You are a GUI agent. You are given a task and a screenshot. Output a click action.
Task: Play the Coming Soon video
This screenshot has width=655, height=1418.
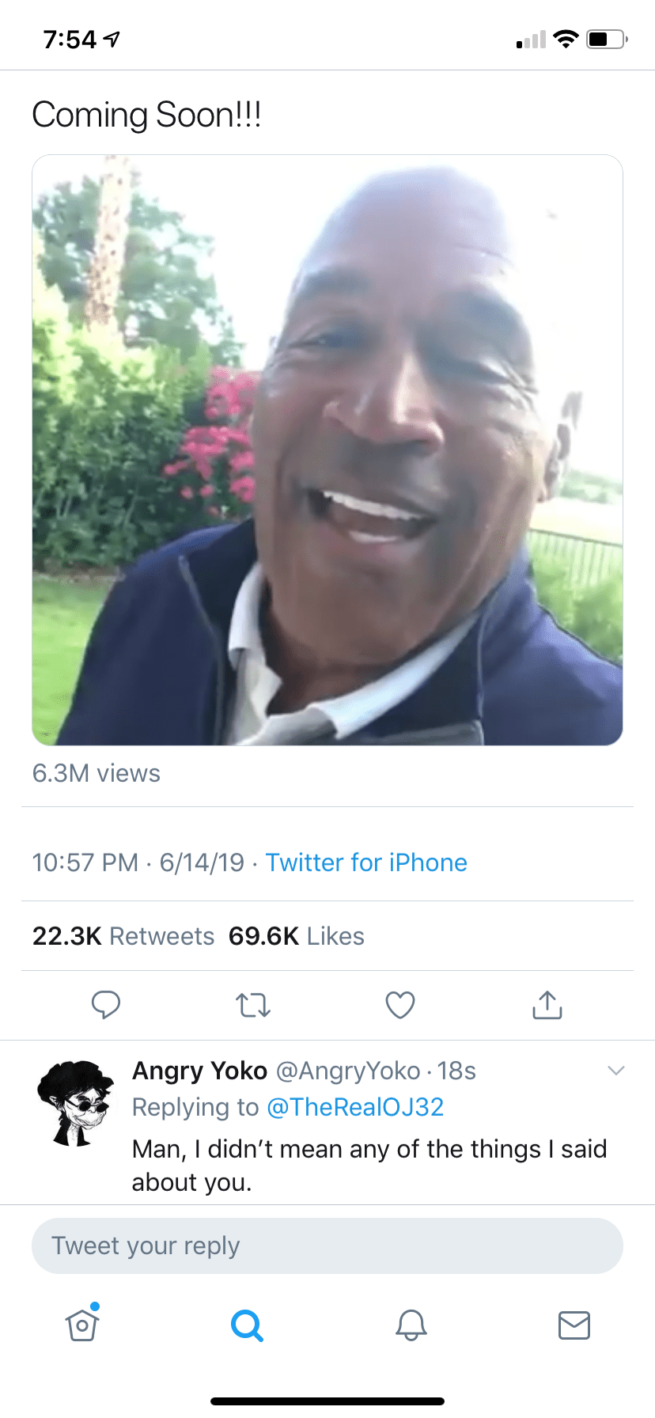pos(327,450)
